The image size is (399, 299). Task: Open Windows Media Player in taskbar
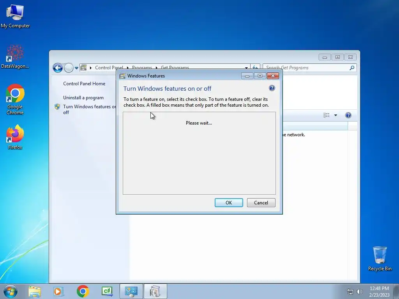[58, 291]
